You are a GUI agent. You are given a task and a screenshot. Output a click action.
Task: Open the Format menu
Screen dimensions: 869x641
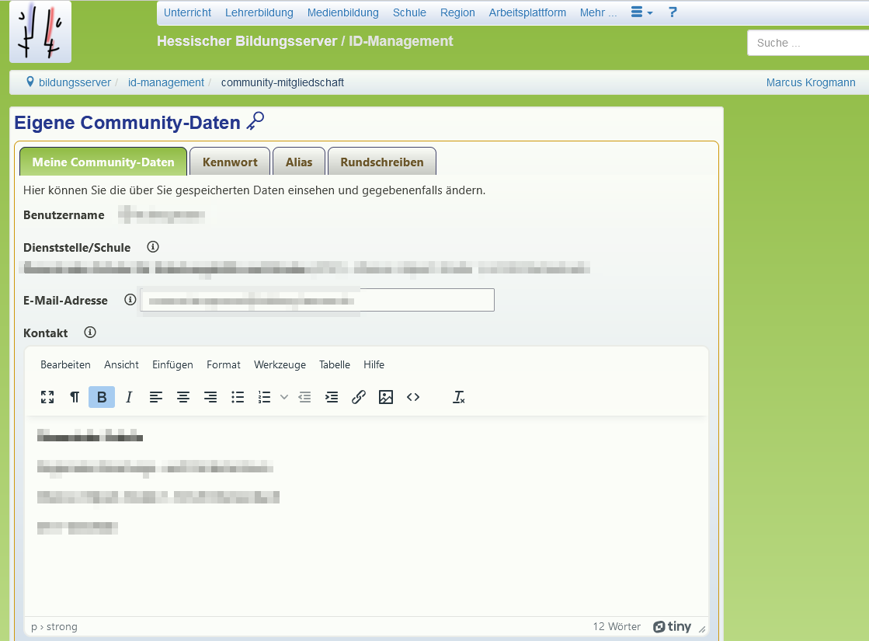[224, 364]
